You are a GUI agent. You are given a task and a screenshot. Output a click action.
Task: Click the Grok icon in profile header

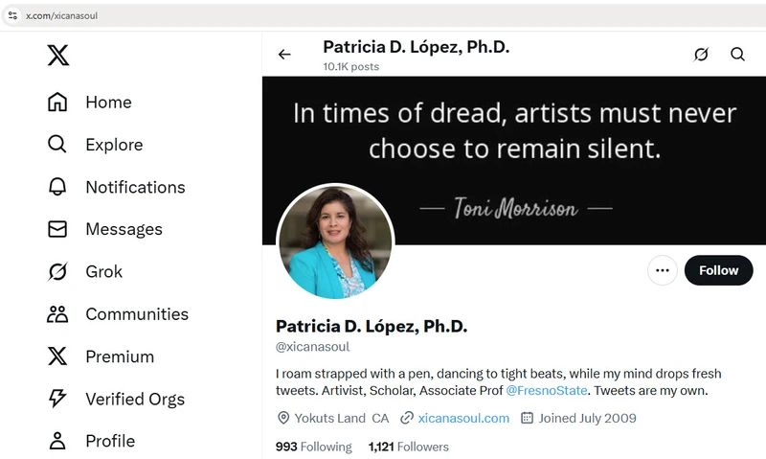(x=701, y=55)
